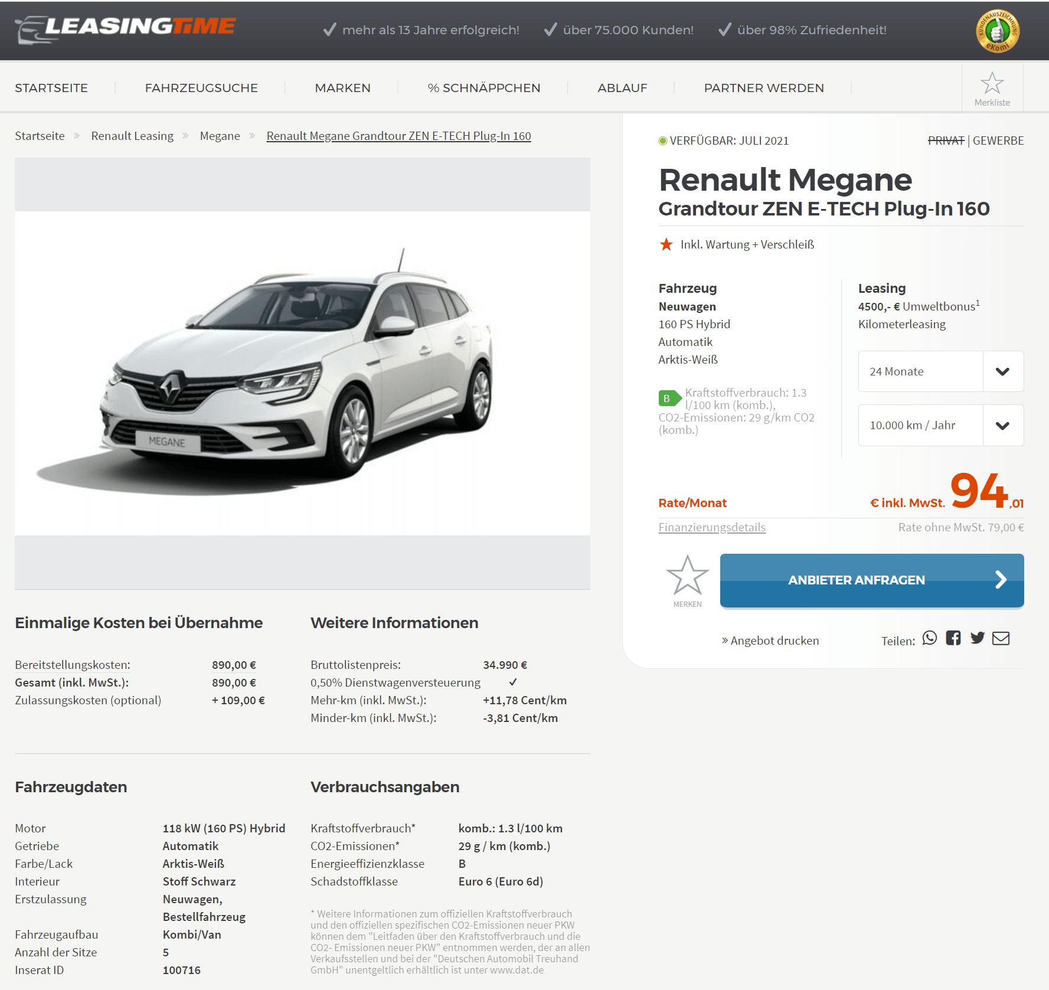Screen dimensions: 1049x990
Task: Click 'mehr als 13 Jahre erfolgreich!' header text
Action: click(x=431, y=30)
